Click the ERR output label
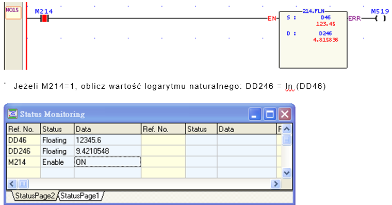The image size is (392, 205). click(x=355, y=19)
